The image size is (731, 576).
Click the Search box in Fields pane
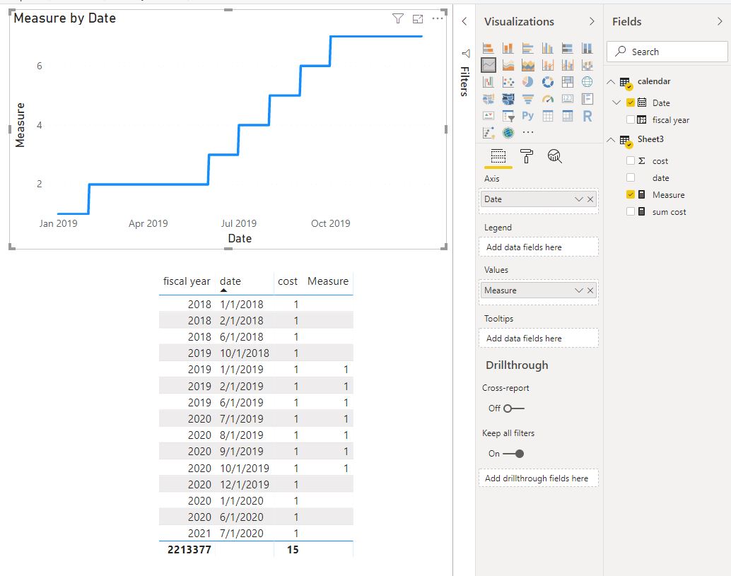tap(666, 52)
